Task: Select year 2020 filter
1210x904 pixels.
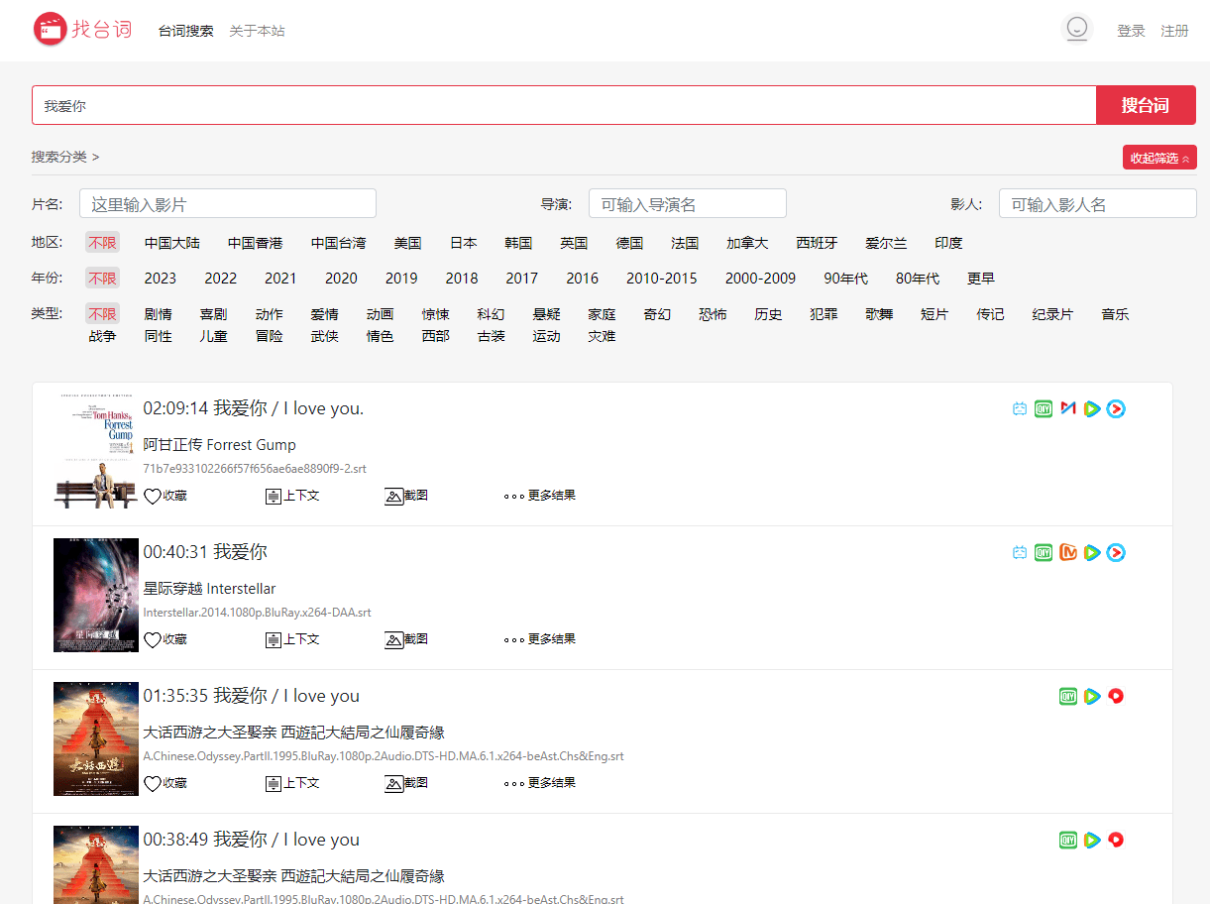Action: [341, 279]
